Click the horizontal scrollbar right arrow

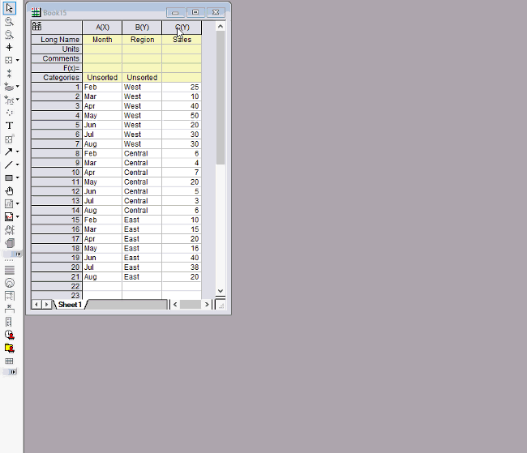(207, 305)
